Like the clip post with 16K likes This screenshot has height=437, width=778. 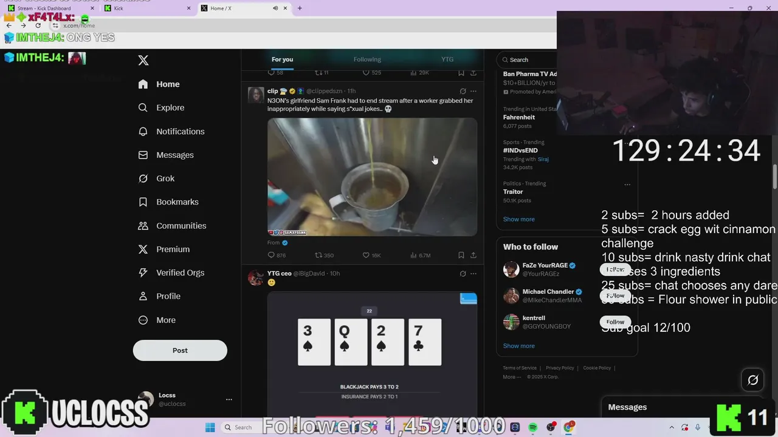coord(371,256)
